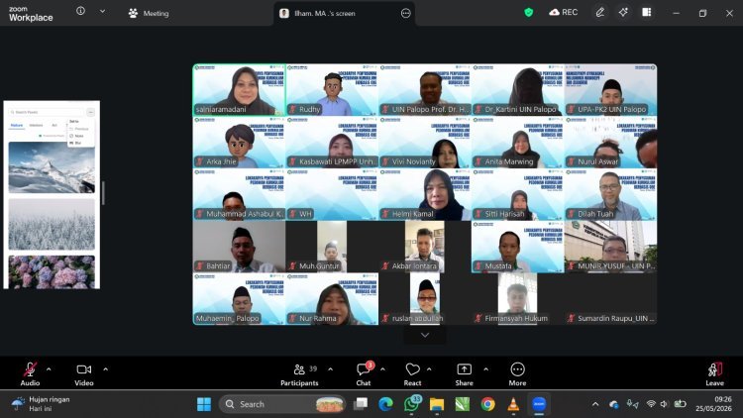Viewport: 743px width, 418px height.
Task: Expand the caret next to Chat
Action: tap(382, 369)
